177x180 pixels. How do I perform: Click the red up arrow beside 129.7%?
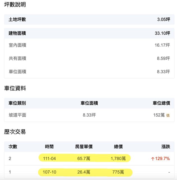click(x=153, y=159)
